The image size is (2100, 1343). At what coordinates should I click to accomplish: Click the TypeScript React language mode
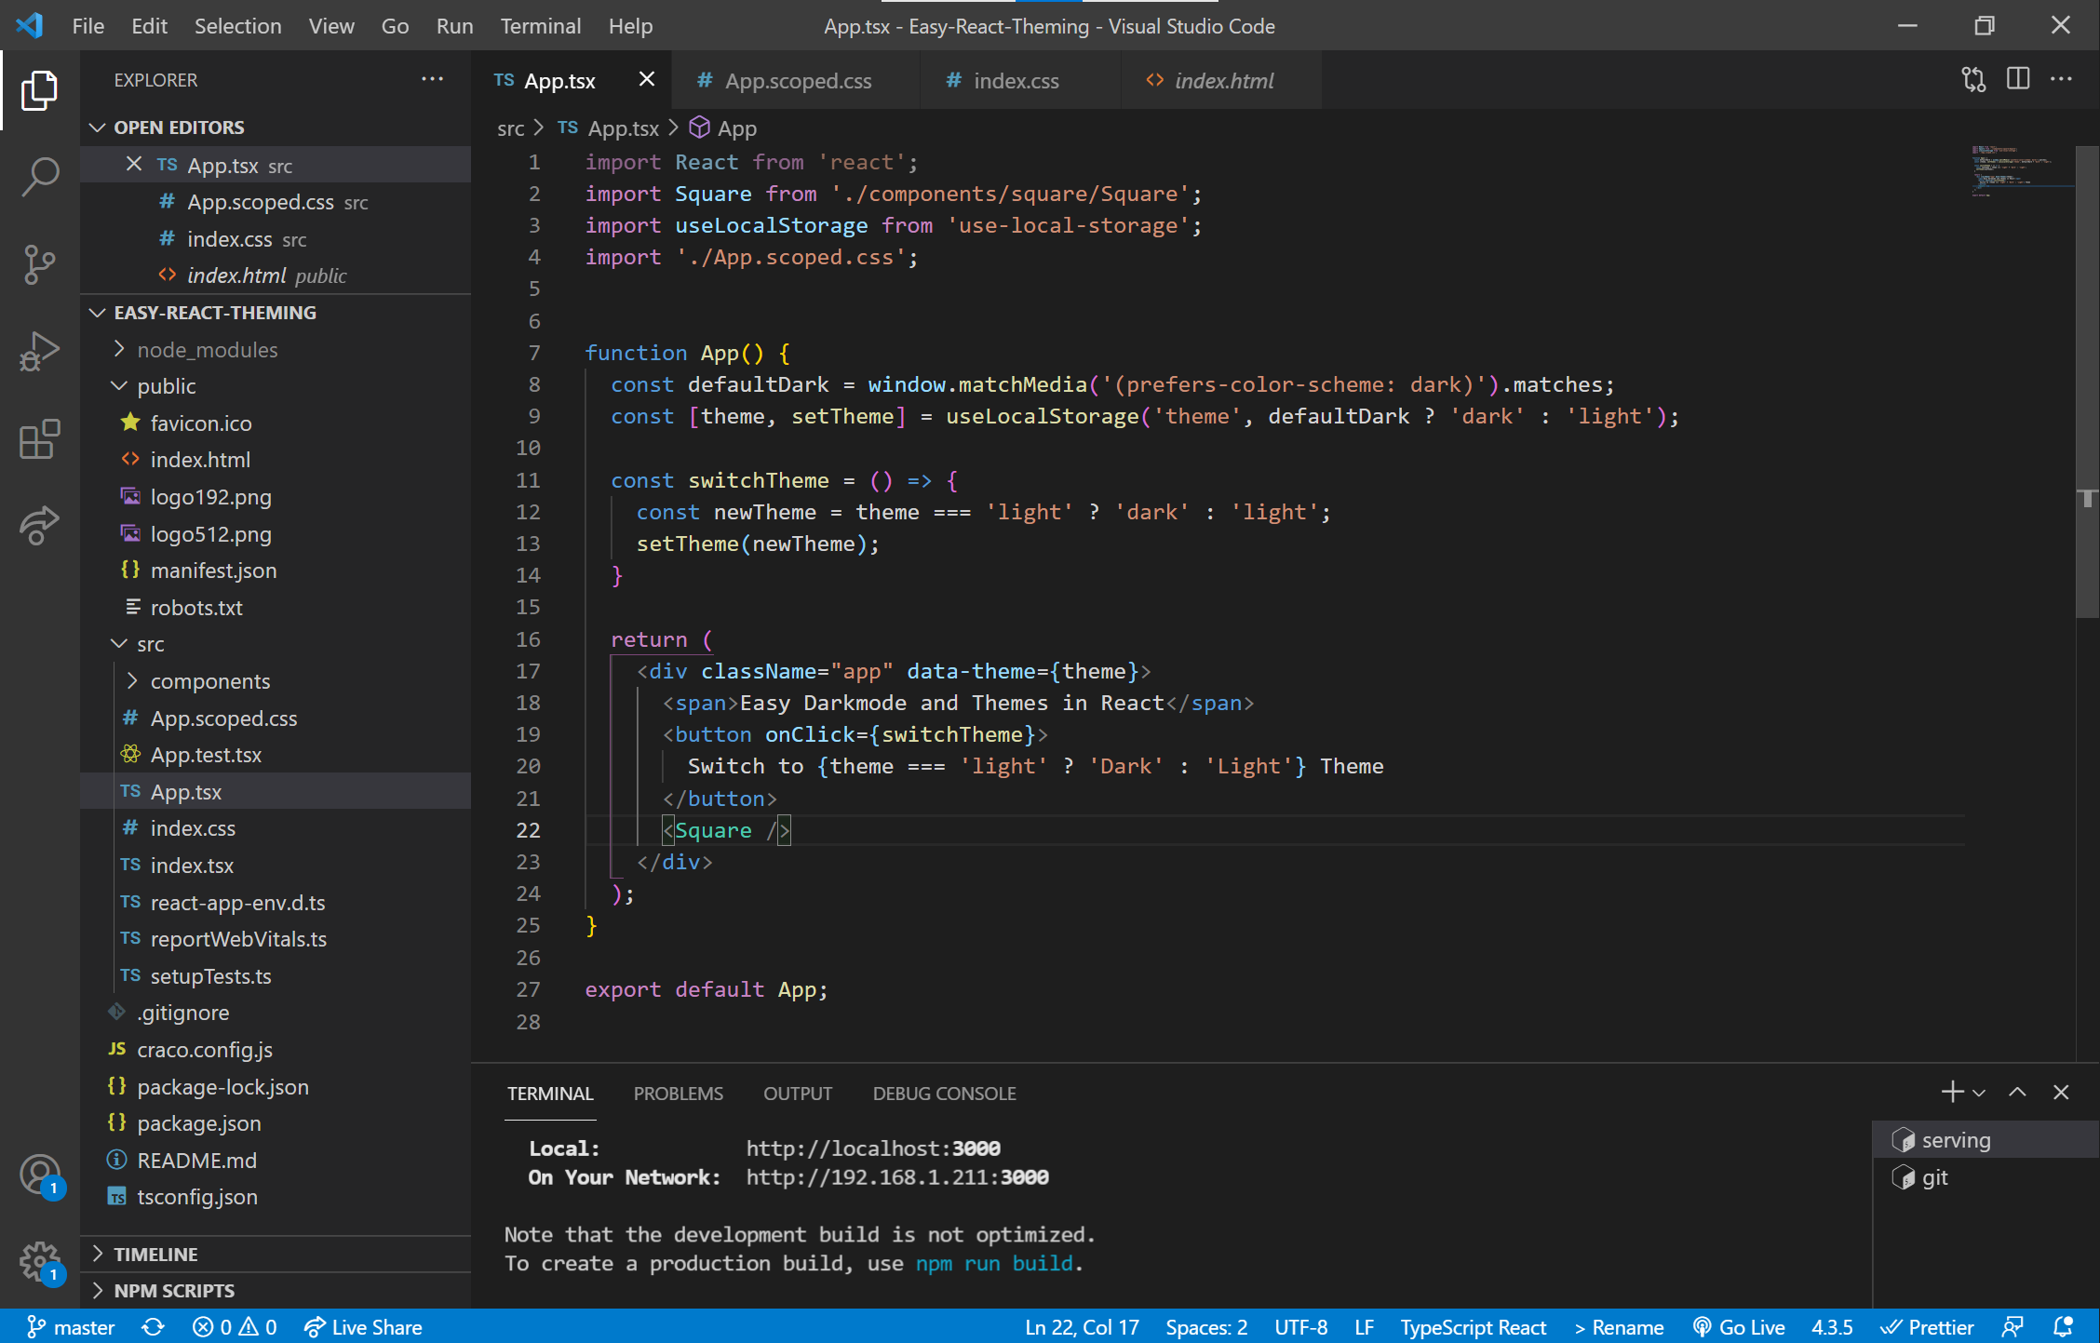tap(1473, 1327)
